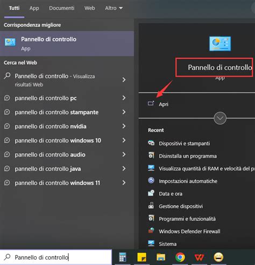Click the Data e ora icon
This screenshot has height=265, width=255.
(151, 193)
